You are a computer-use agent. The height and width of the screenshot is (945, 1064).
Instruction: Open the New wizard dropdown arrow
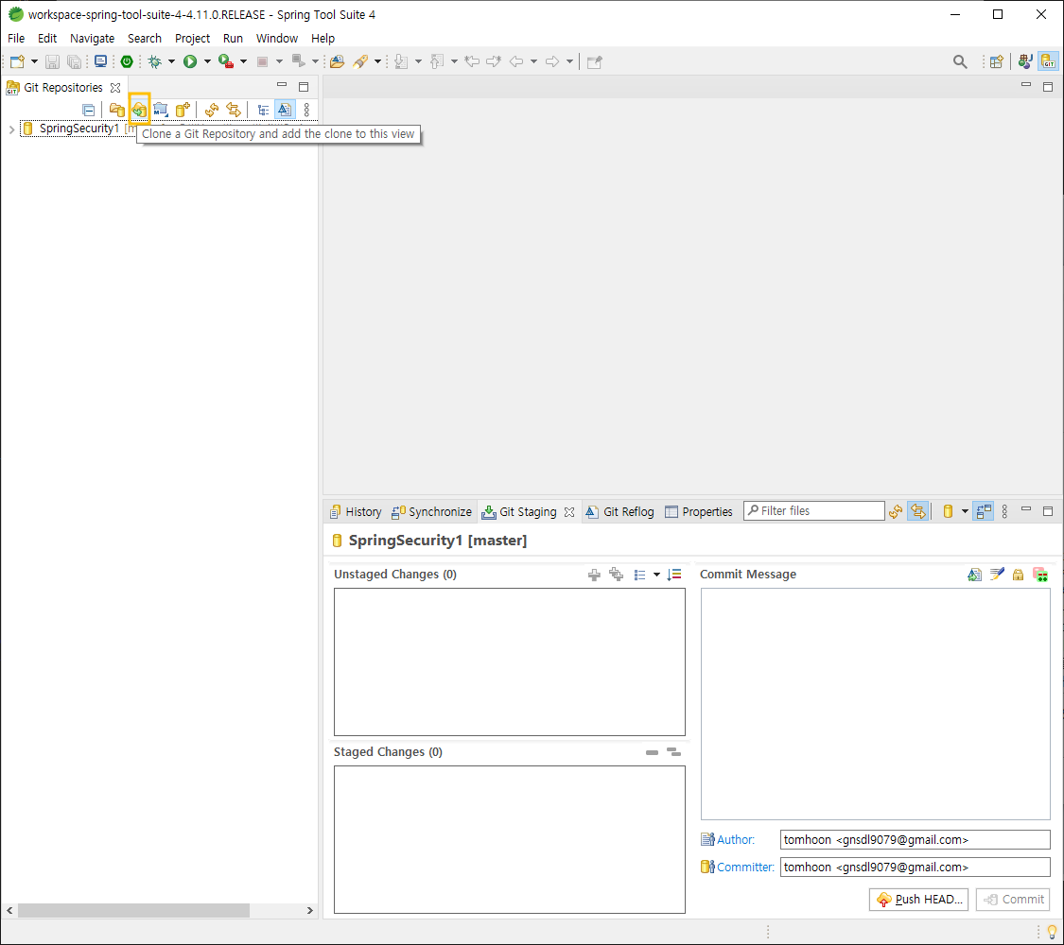point(34,61)
